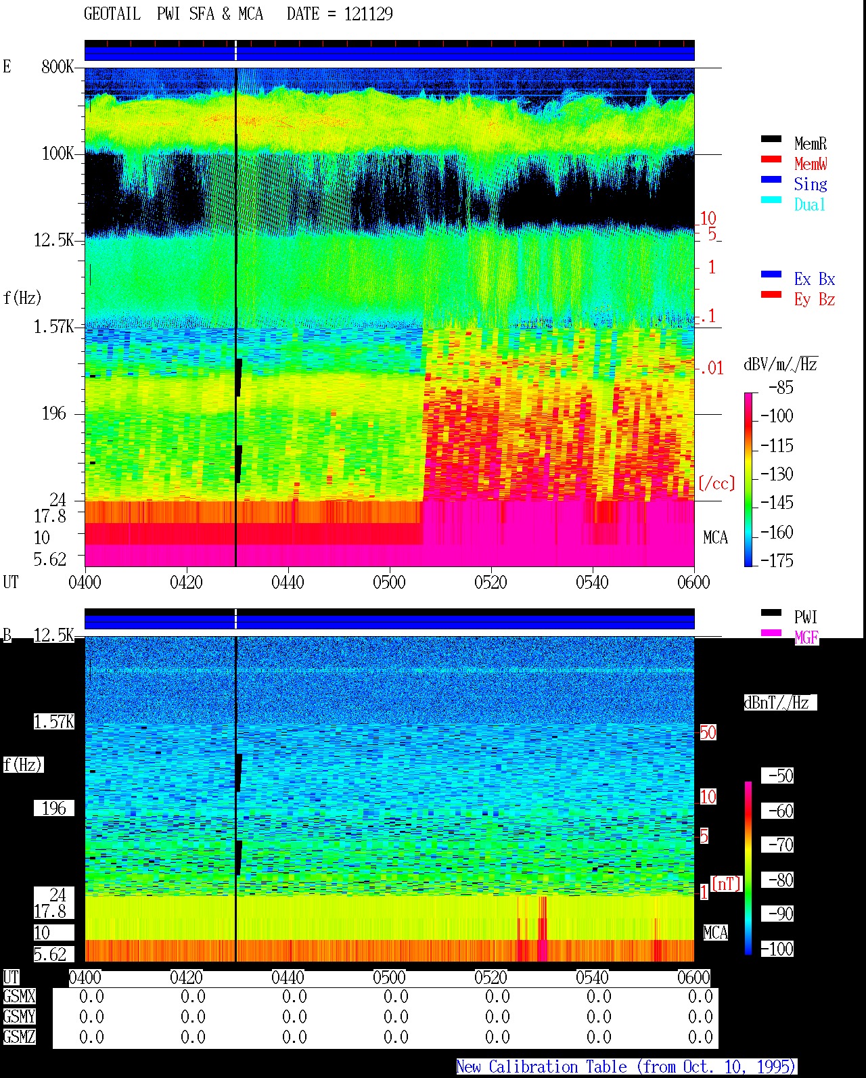
Task: Click the -175 color scale value
Action: 777,560
